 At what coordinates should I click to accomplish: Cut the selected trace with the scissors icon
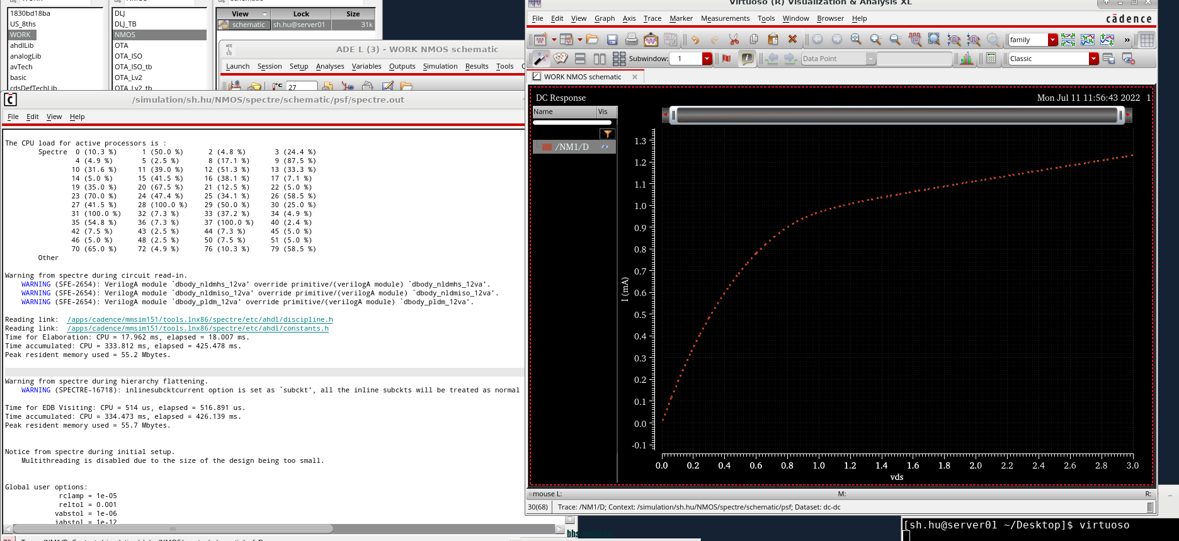click(734, 40)
